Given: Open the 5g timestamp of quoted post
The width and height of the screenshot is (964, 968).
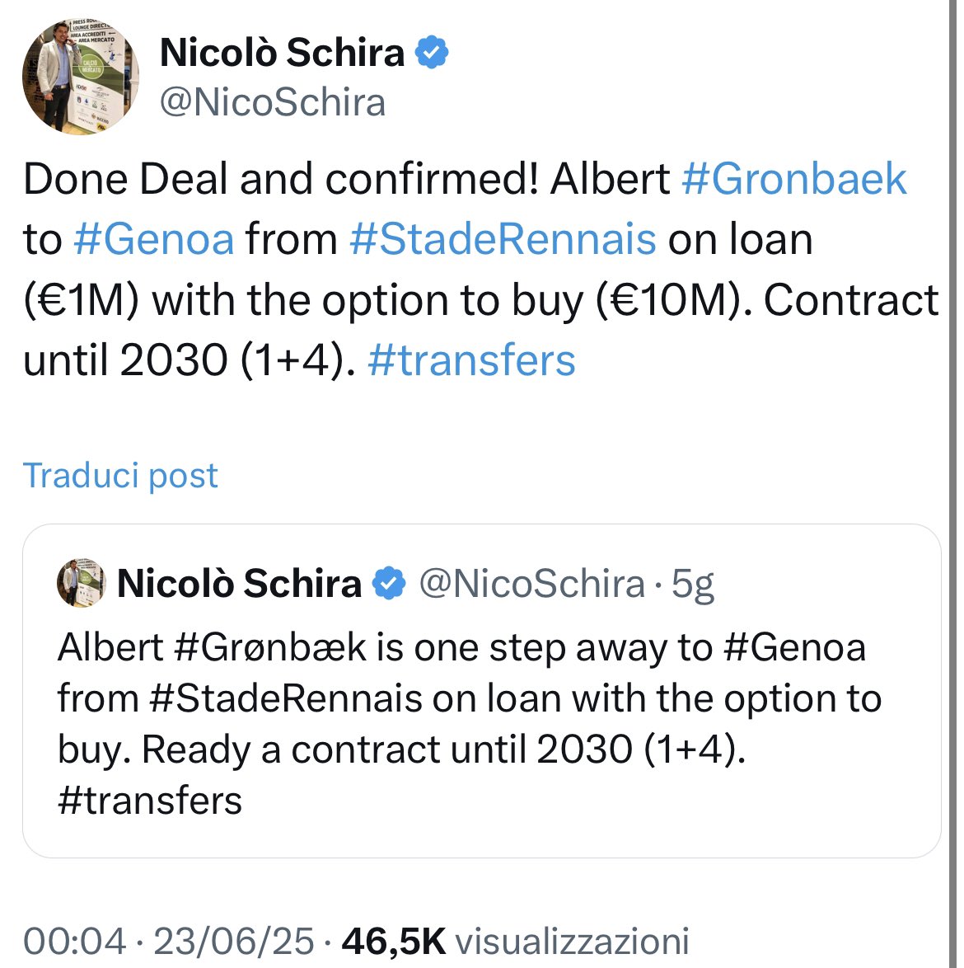Looking at the screenshot, I should click(x=693, y=584).
